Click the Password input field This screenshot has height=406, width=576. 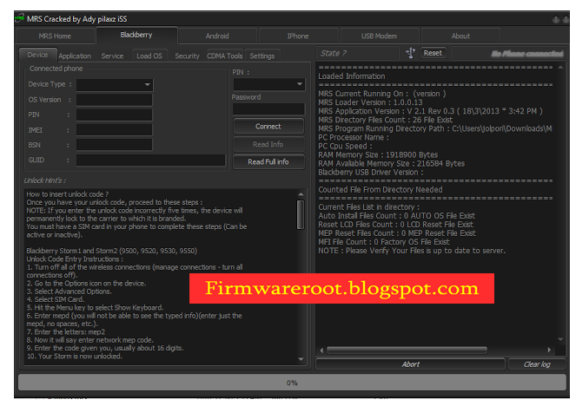(269, 108)
